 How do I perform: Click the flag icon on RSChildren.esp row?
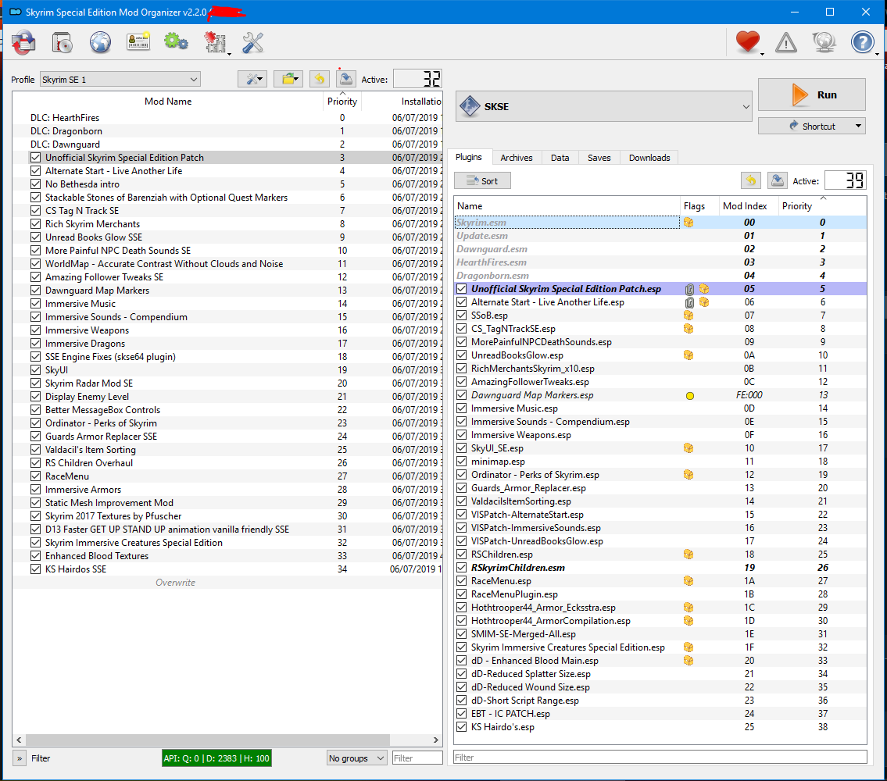click(x=688, y=555)
